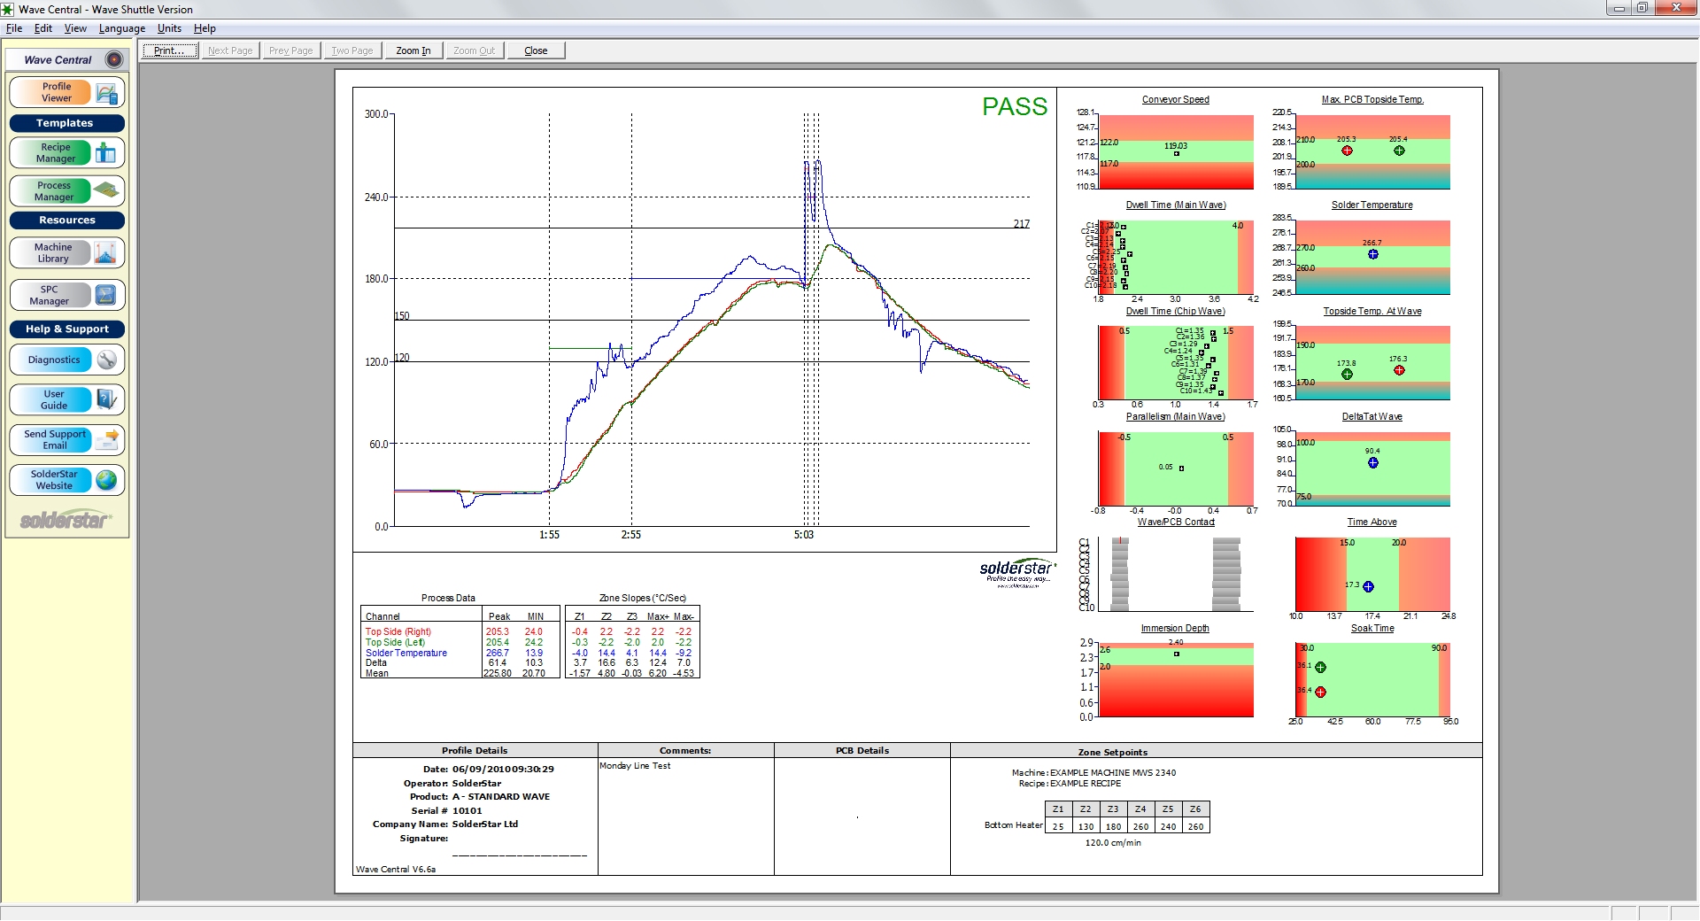
Task: Open the File menu
Action: [x=14, y=28]
